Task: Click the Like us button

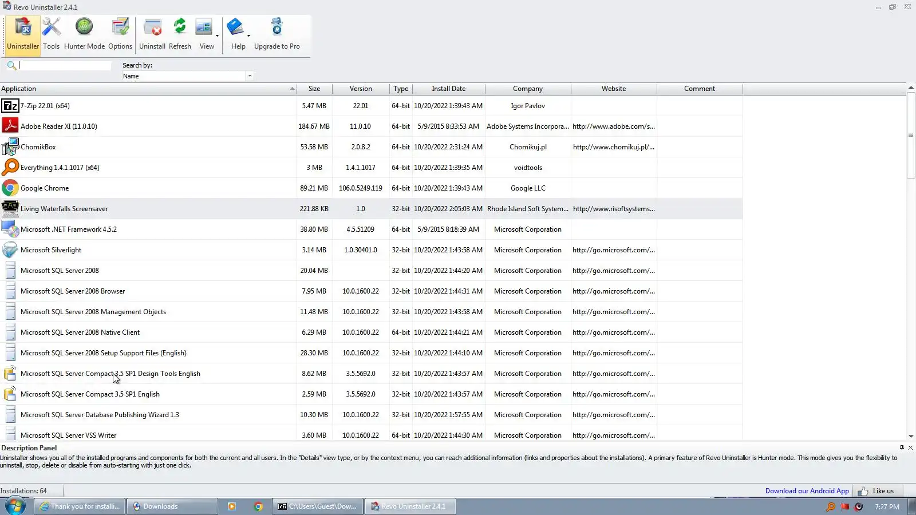Action: (878, 491)
